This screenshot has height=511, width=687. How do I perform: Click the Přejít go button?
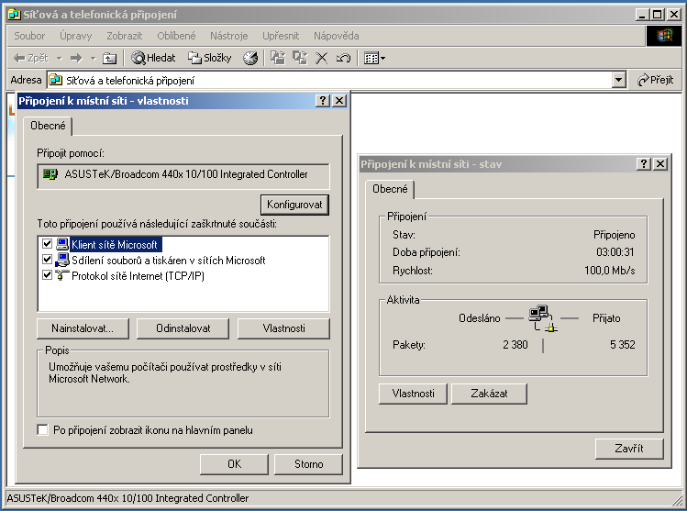point(656,80)
